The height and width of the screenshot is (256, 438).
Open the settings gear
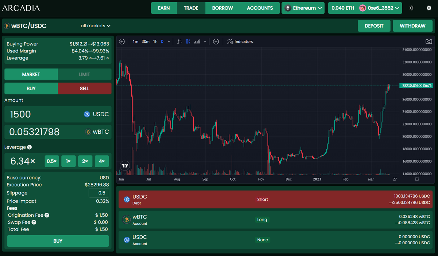click(x=429, y=8)
